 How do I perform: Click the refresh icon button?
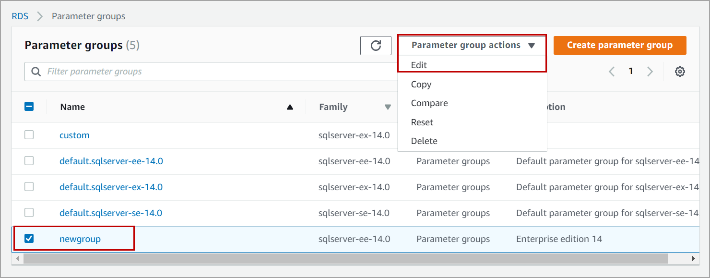click(x=376, y=46)
